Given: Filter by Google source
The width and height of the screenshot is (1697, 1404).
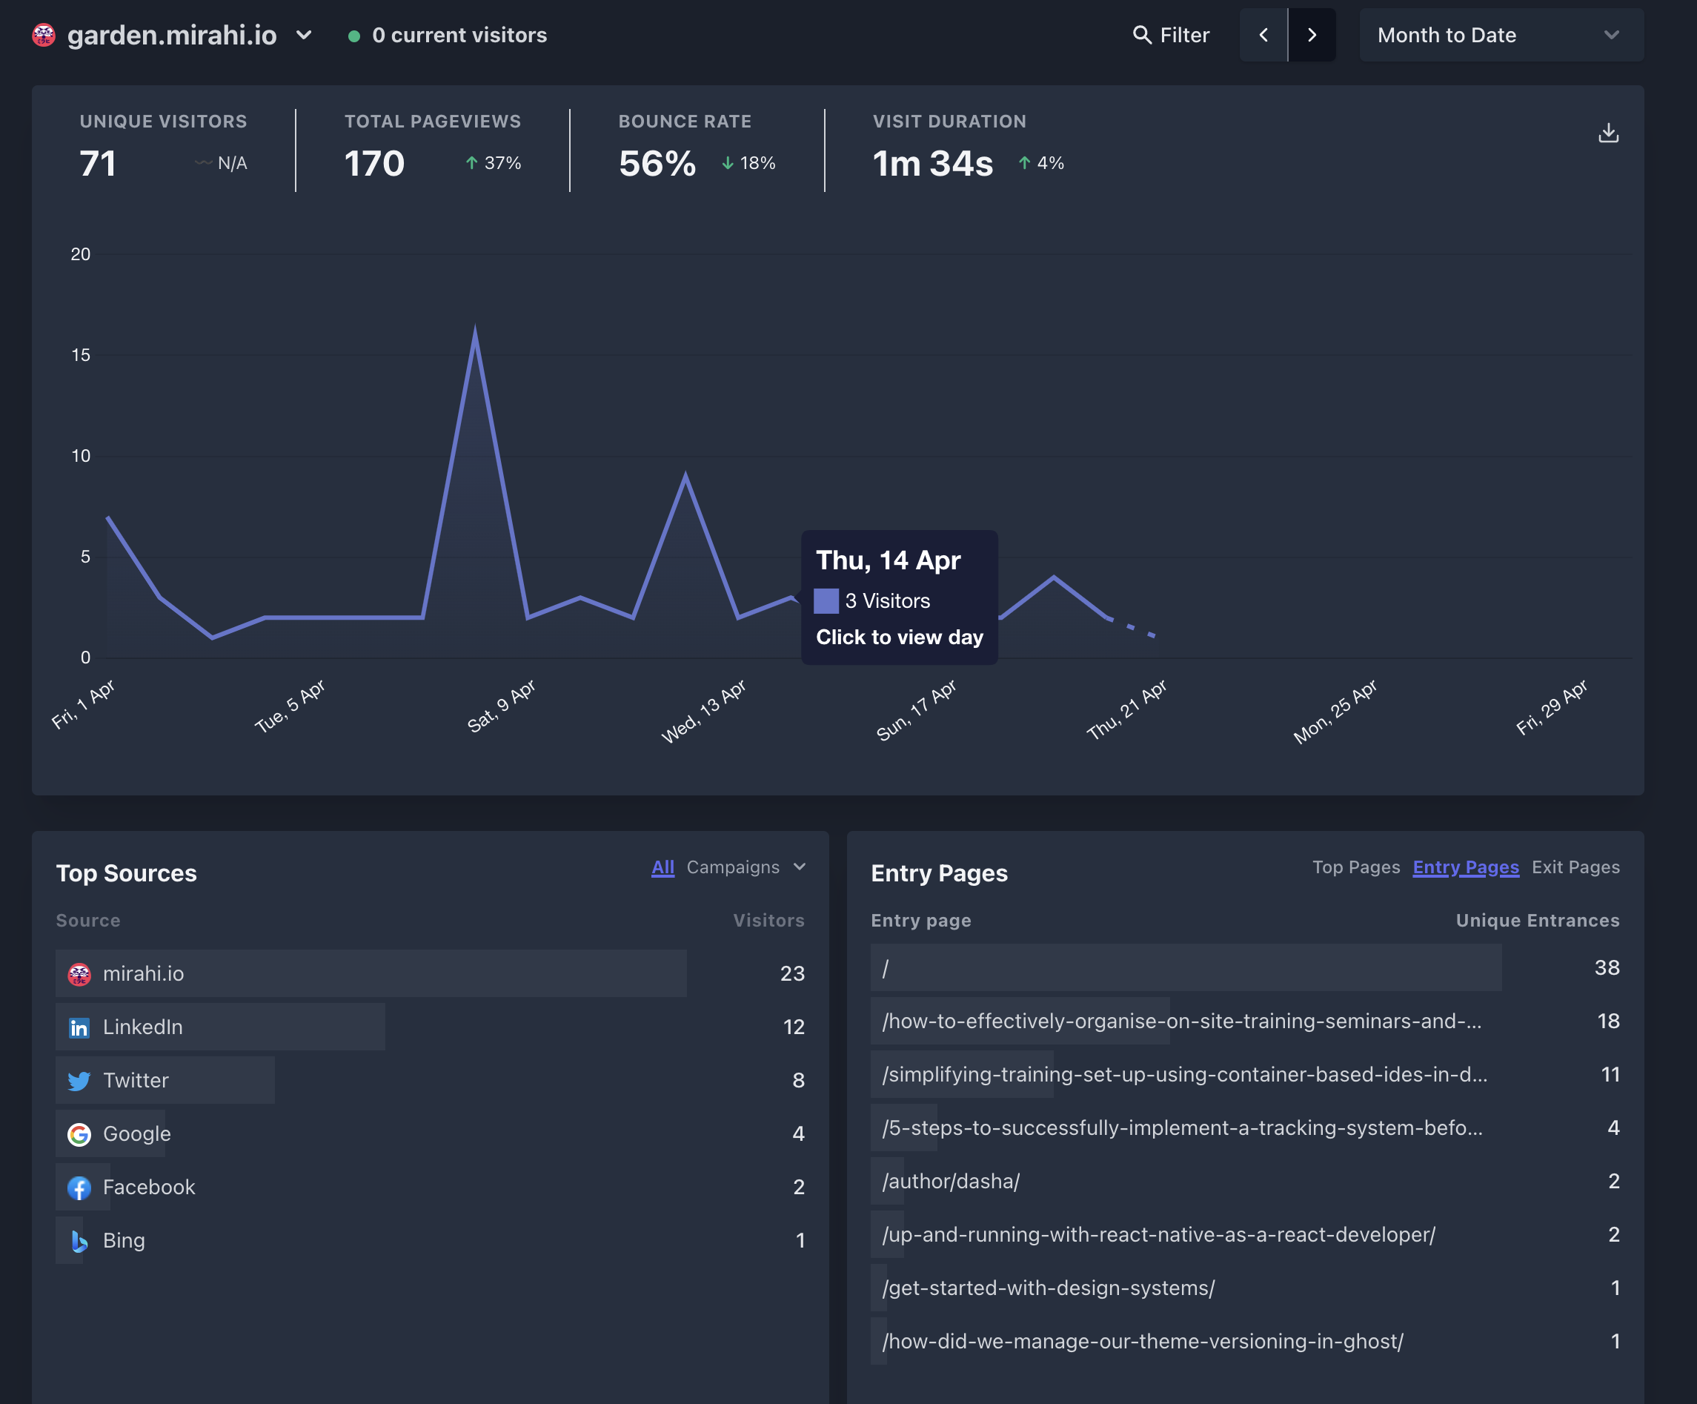Looking at the screenshot, I should pos(136,1134).
